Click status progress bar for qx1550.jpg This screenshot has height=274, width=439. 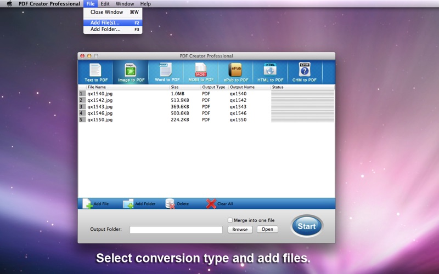[303, 119]
